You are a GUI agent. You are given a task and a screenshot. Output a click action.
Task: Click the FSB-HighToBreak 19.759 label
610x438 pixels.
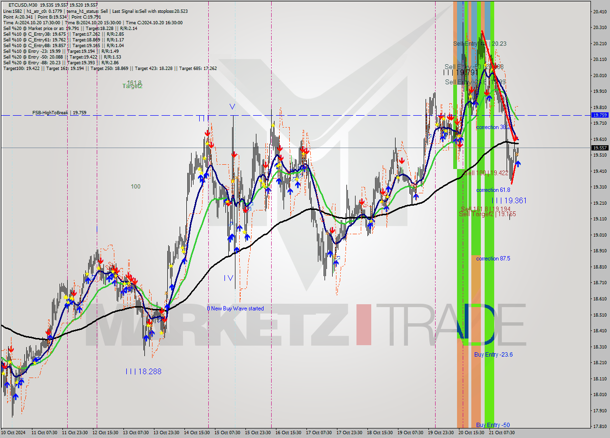(x=60, y=113)
